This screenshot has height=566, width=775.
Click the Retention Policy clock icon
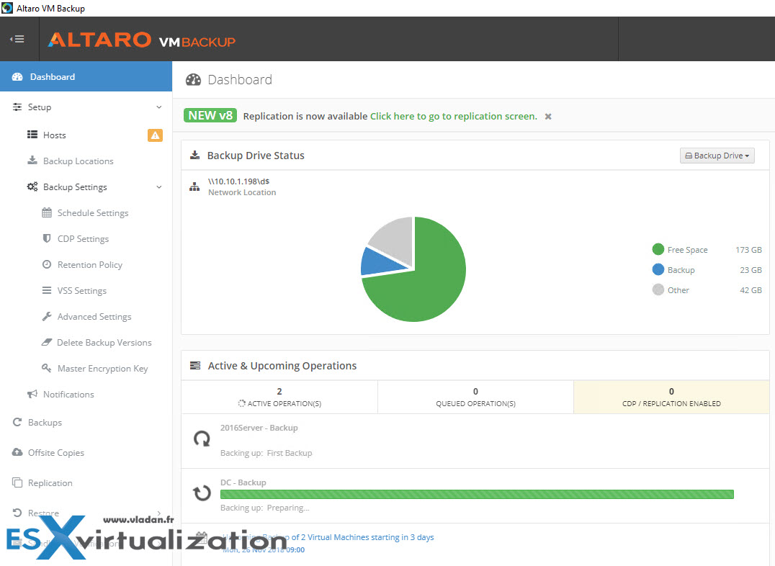[47, 264]
